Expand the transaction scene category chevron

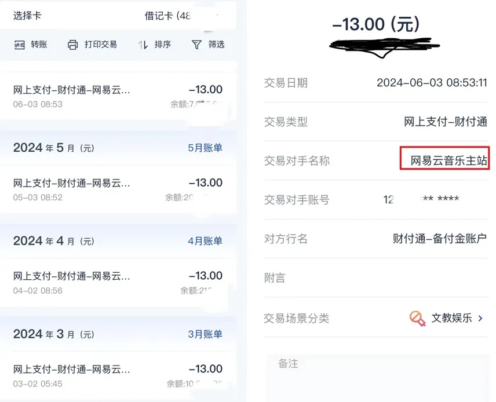pyautogui.click(x=480, y=318)
